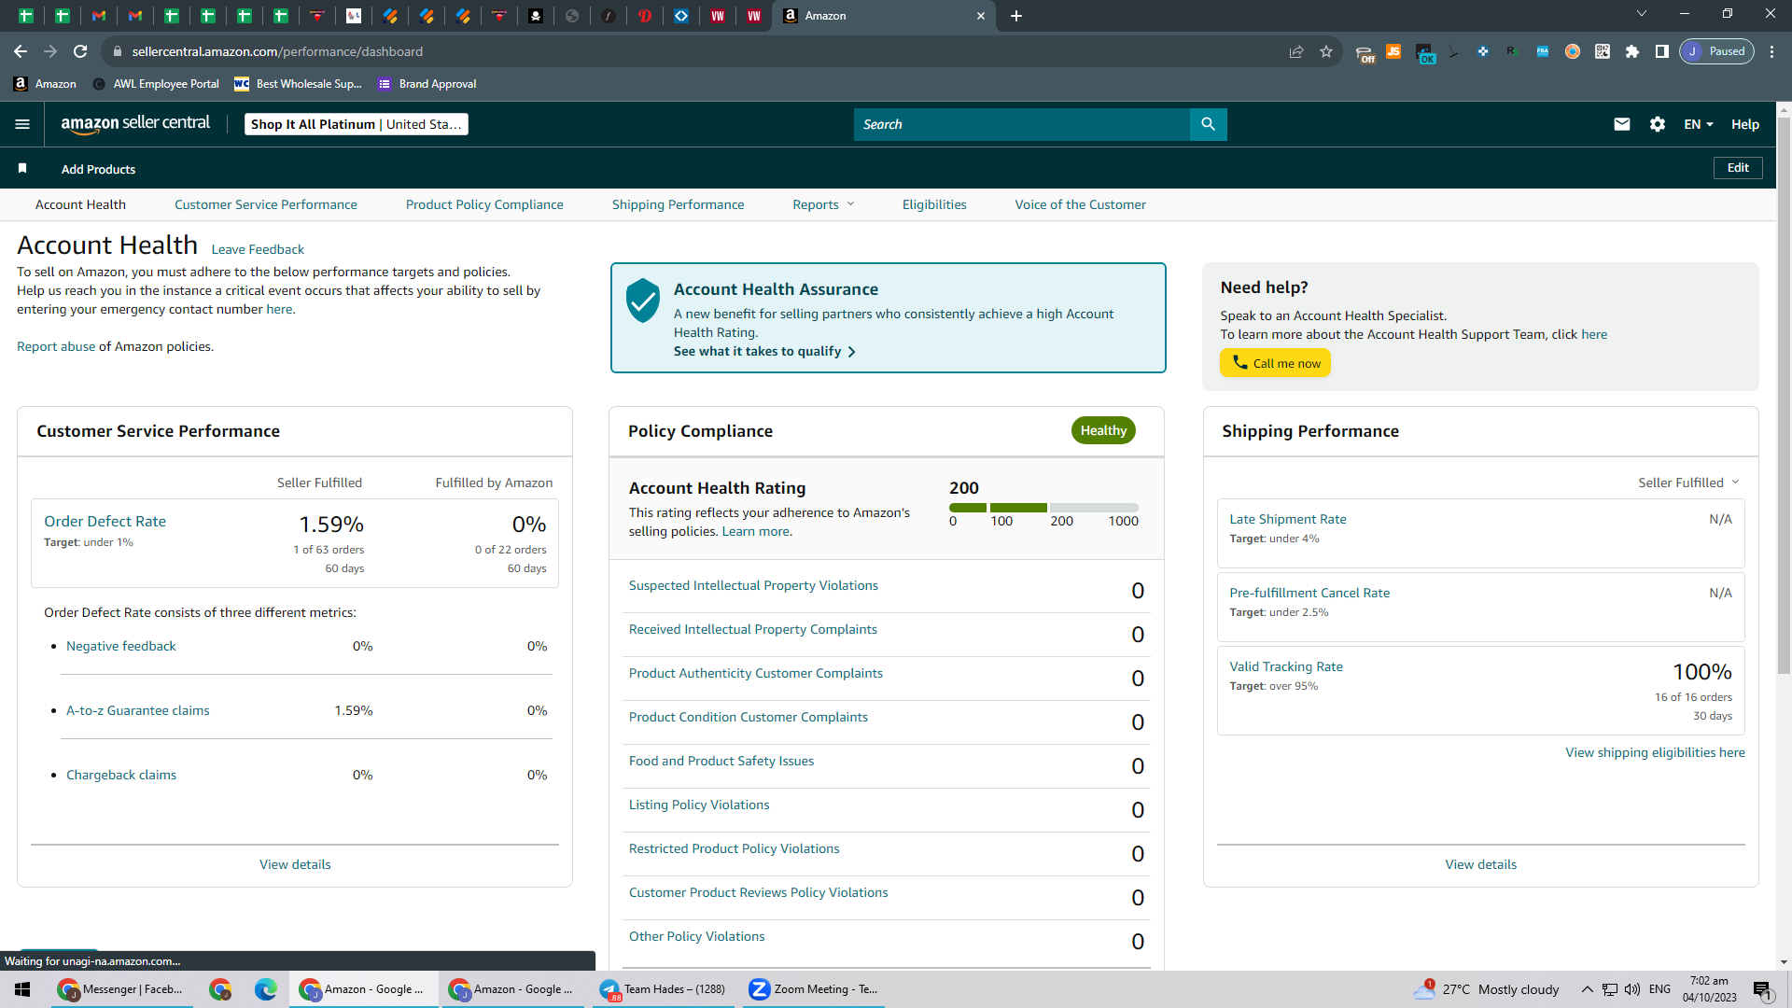Focus the Seller Central search field
This screenshot has width=1792, height=1008.
coord(1022,124)
